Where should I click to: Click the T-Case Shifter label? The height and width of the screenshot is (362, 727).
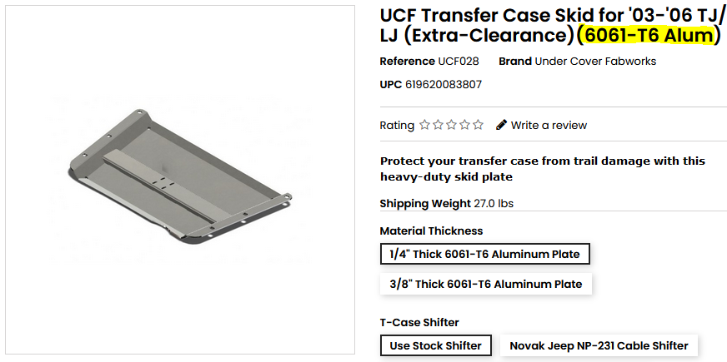coord(419,323)
